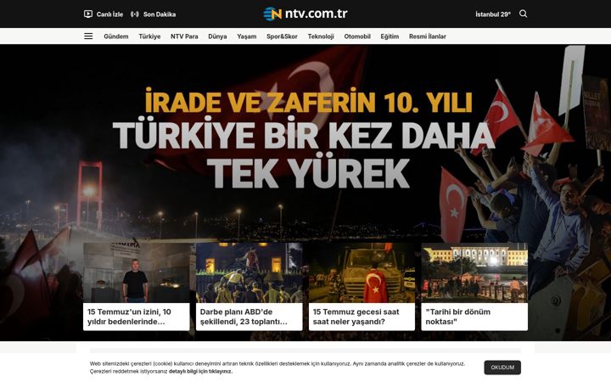Open the Türkiye menu item
This screenshot has height=382, width=611.
(x=149, y=37)
